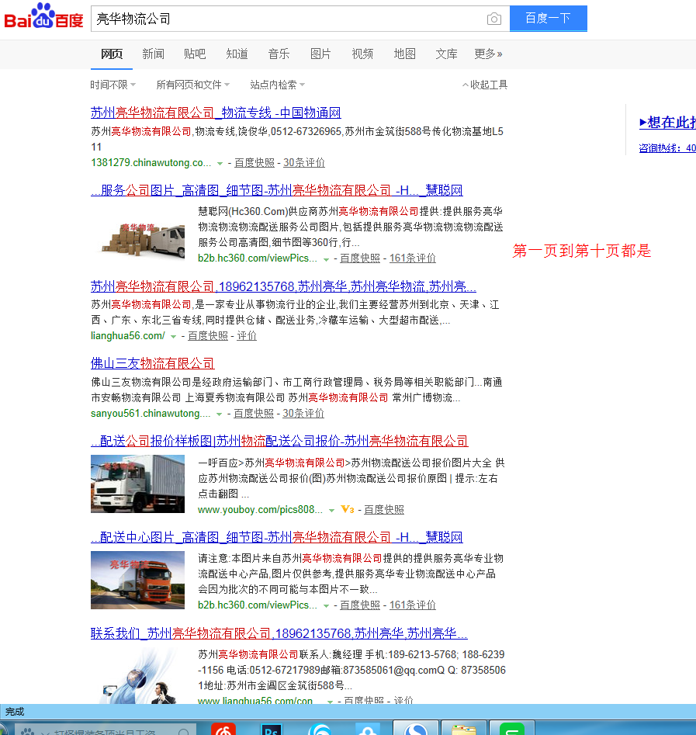Open 百度快照 for sanyou561.chinawutong result
This screenshot has width=696, height=735.
254,414
